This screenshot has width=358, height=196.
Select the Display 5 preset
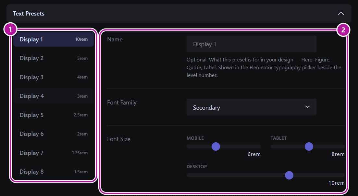click(x=54, y=115)
